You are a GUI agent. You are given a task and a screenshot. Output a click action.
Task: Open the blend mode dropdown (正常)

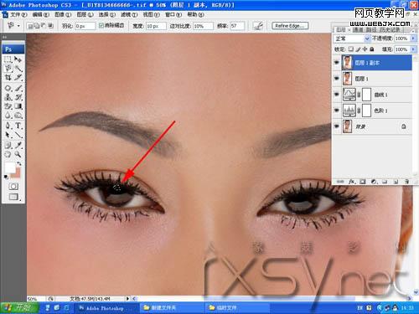coord(352,39)
